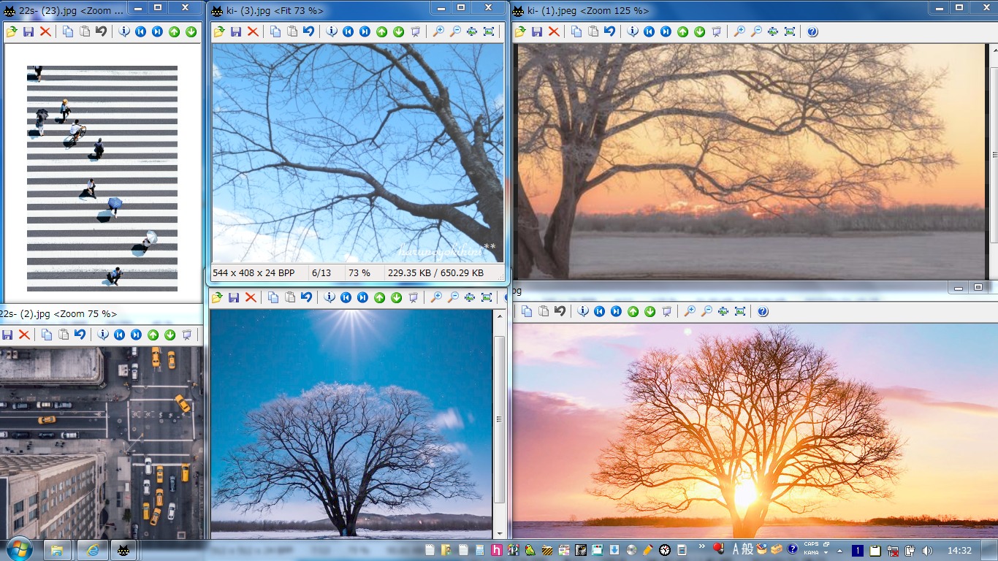998x561 pixels.
Task: Toggle fit-to-window in ki- (1).jpeg toolbar
Action: (773, 31)
